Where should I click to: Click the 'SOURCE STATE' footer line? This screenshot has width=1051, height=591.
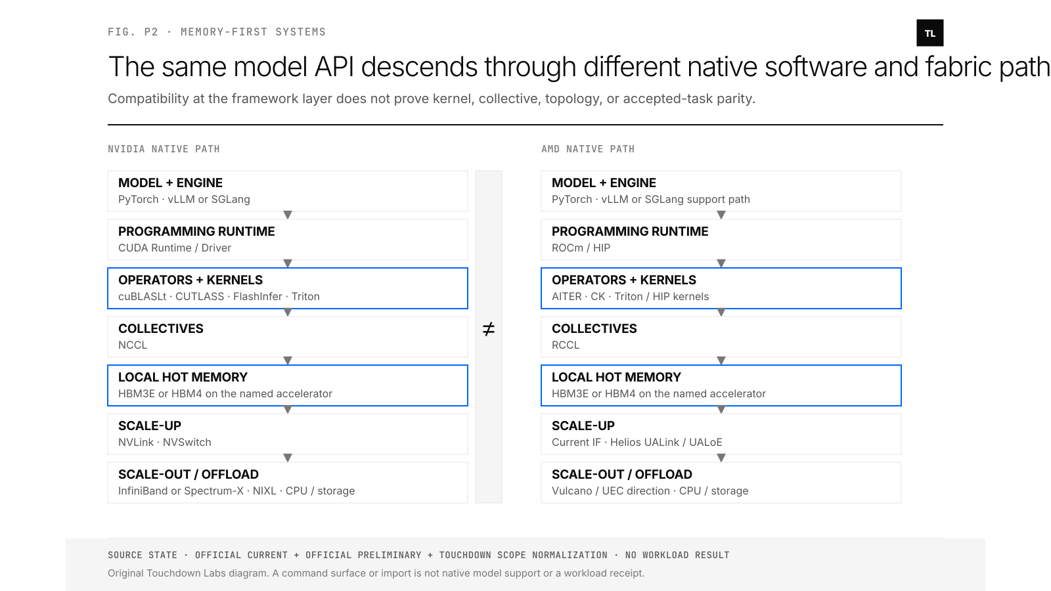click(418, 555)
